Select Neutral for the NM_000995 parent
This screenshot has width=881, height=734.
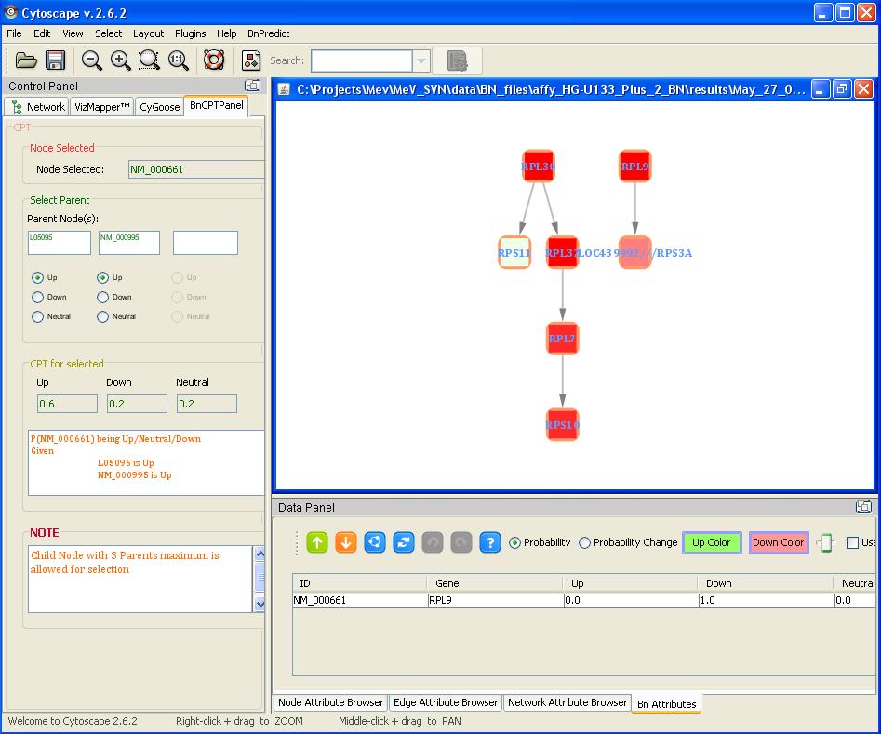[102, 317]
